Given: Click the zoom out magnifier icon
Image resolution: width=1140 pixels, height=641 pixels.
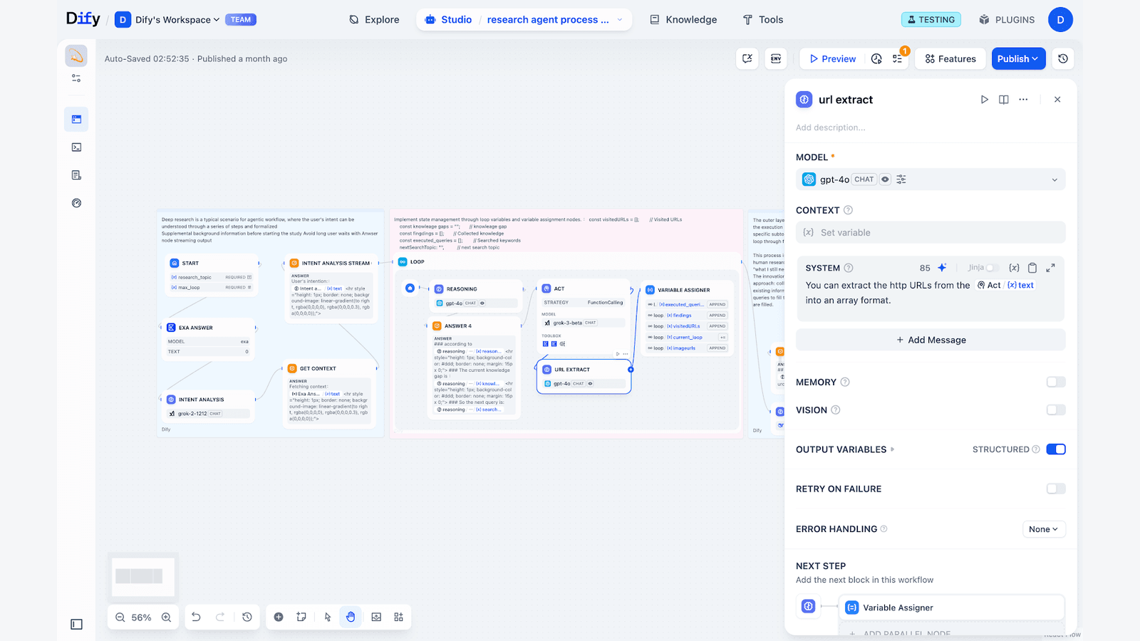Looking at the screenshot, I should click(120, 617).
